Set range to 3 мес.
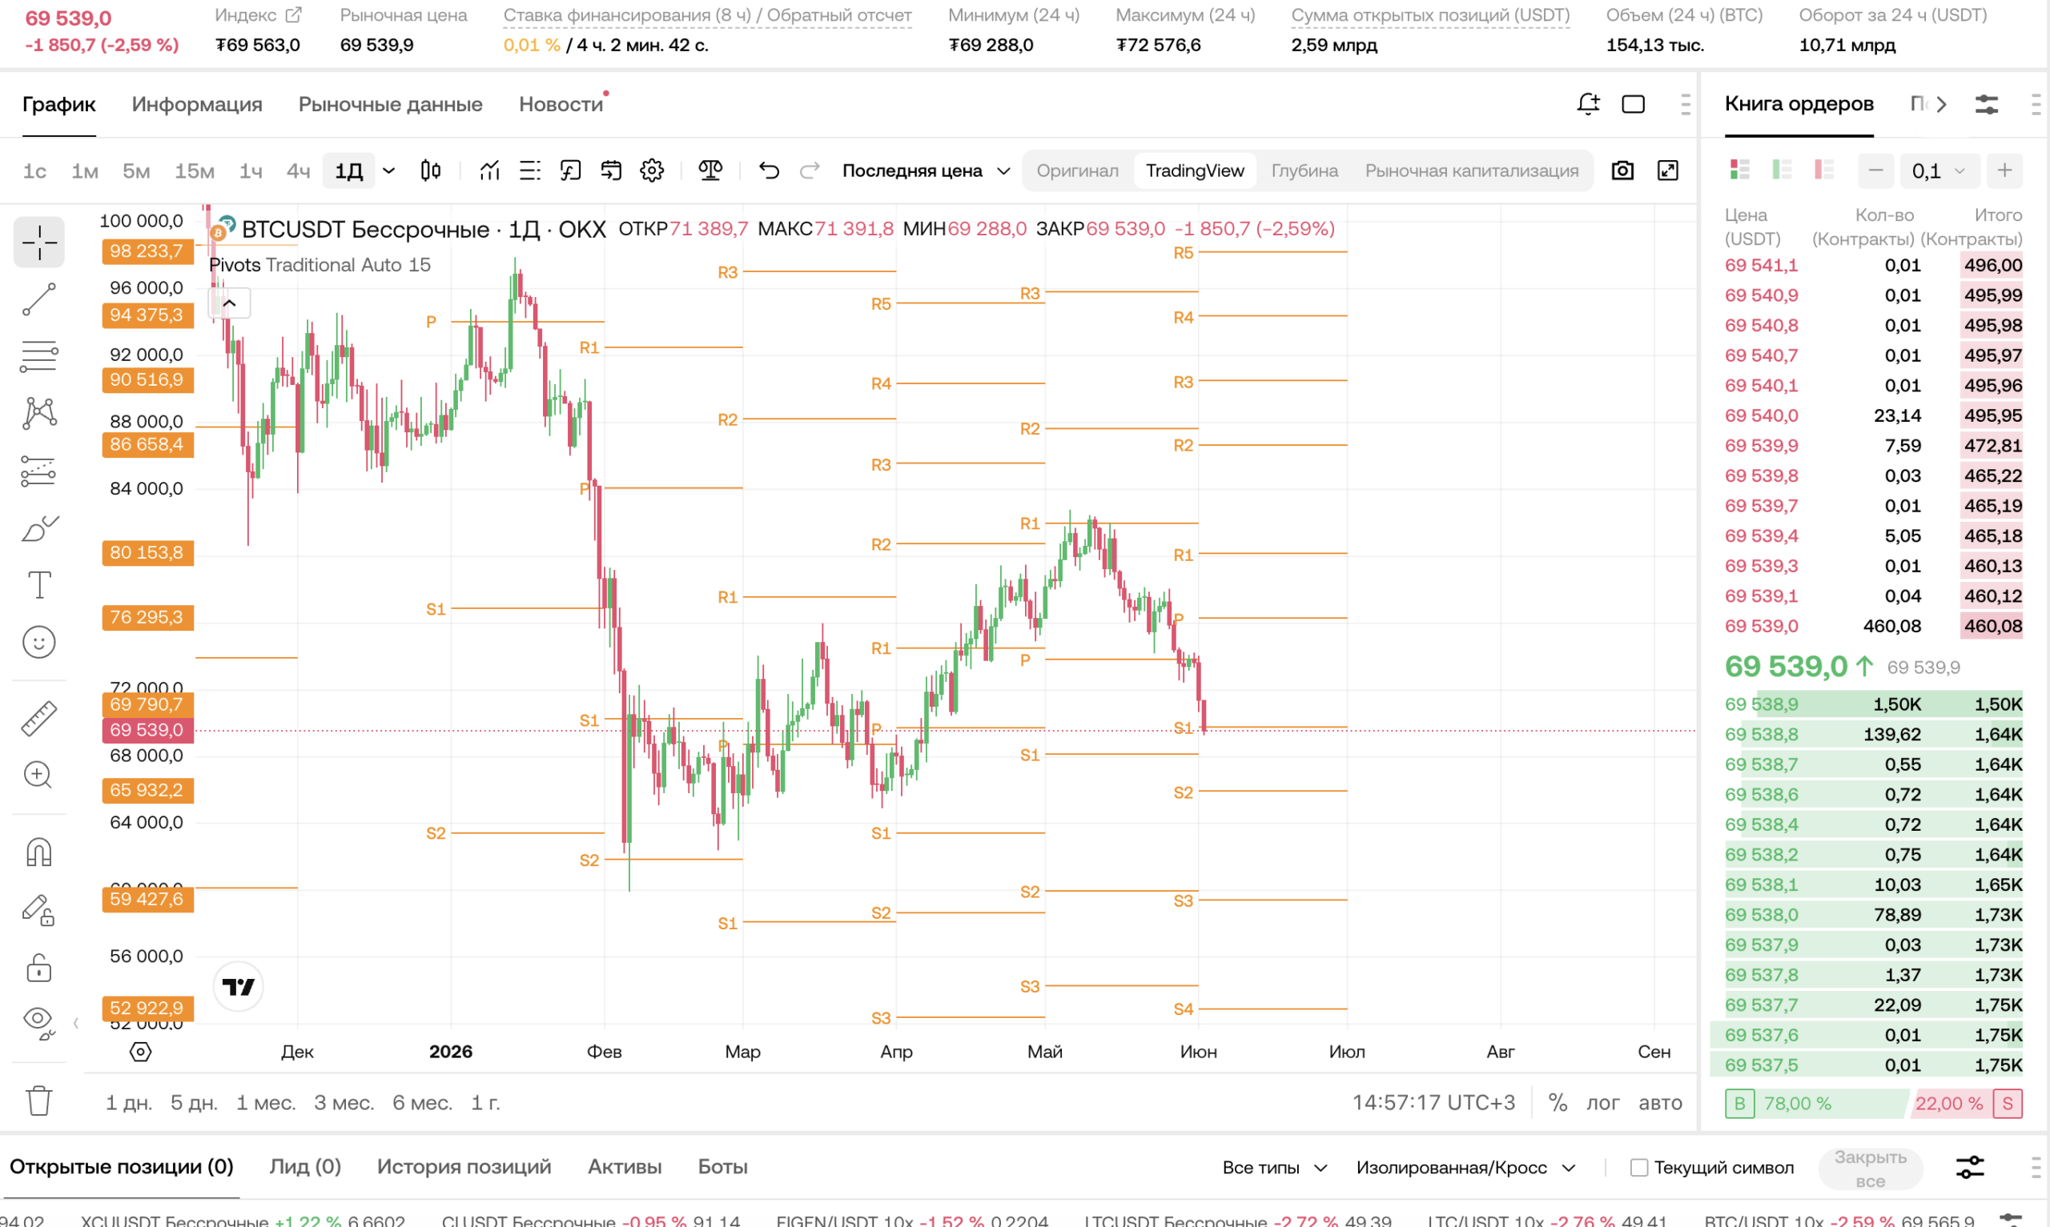 [x=344, y=1102]
